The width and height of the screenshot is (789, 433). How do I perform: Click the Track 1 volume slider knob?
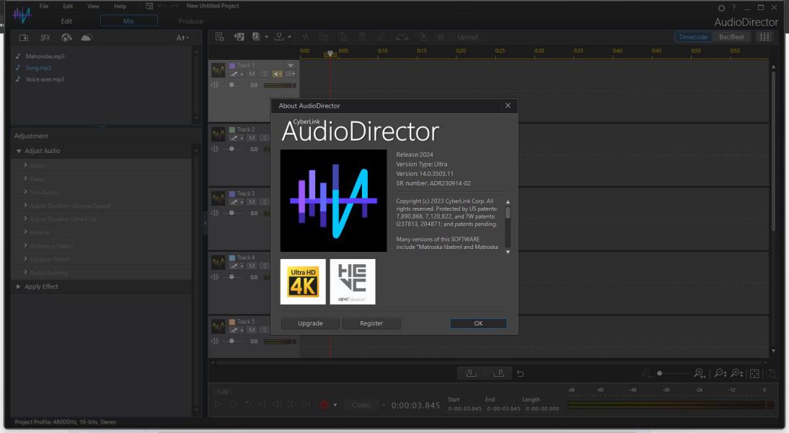[x=232, y=85]
